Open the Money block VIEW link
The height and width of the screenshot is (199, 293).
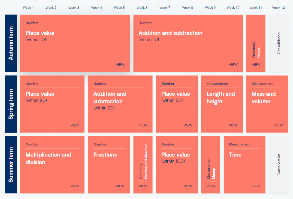(x=211, y=186)
